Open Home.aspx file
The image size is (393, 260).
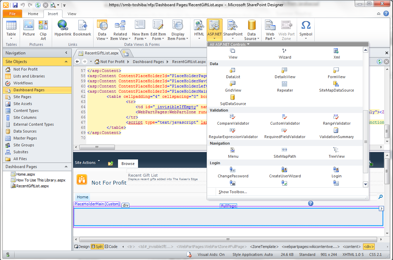pyautogui.click(x=23, y=174)
